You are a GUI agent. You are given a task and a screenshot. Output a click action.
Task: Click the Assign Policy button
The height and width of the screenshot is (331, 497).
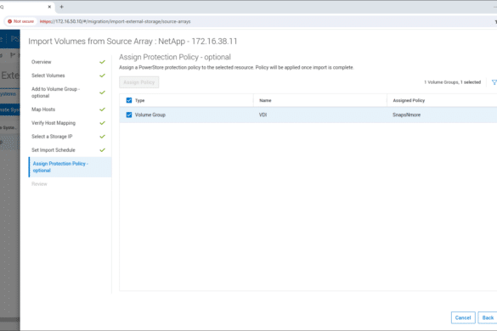coord(139,82)
